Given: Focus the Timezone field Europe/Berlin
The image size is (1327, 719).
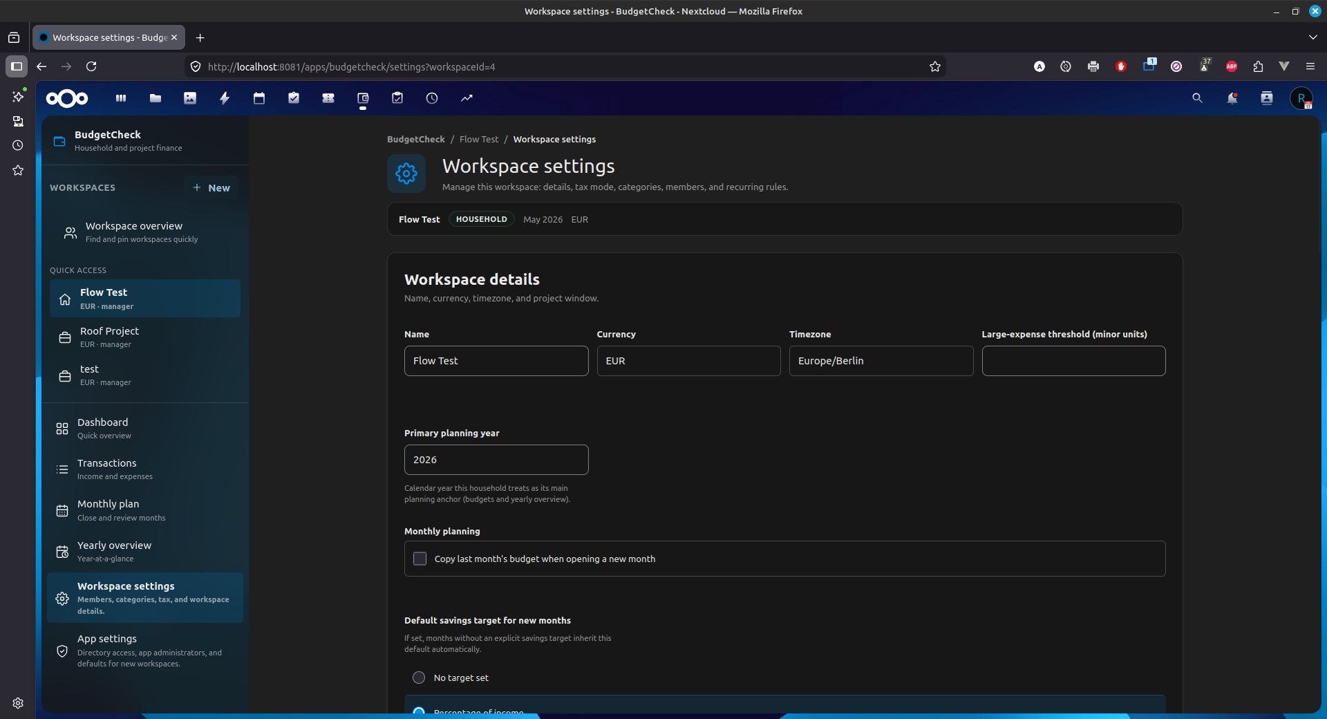Looking at the screenshot, I should click(x=881, y=361).
